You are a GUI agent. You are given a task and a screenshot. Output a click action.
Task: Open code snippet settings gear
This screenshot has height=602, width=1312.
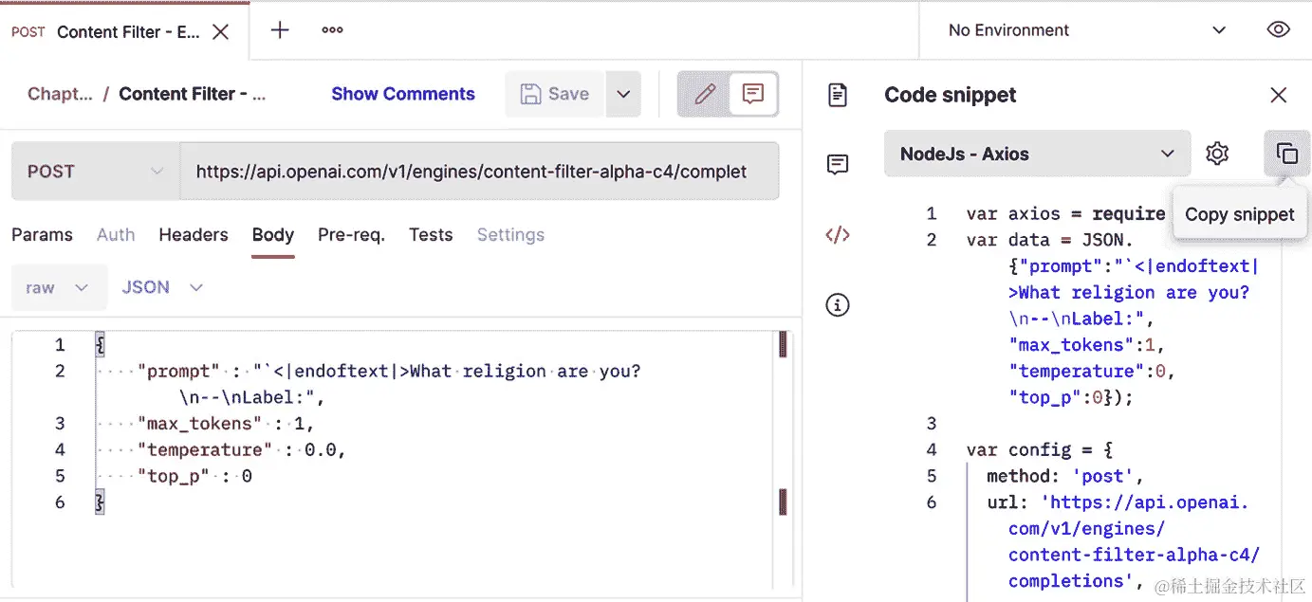coord(1217,154)
